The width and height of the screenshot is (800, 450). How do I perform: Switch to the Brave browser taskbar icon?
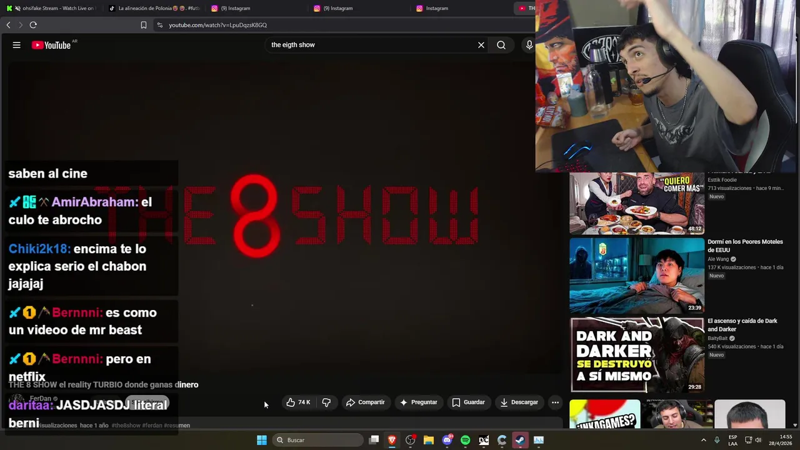392,440
